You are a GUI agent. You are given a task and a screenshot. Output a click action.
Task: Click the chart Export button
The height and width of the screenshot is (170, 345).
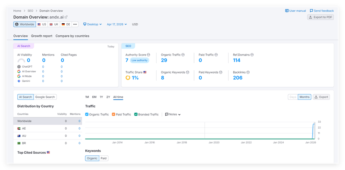321,97
